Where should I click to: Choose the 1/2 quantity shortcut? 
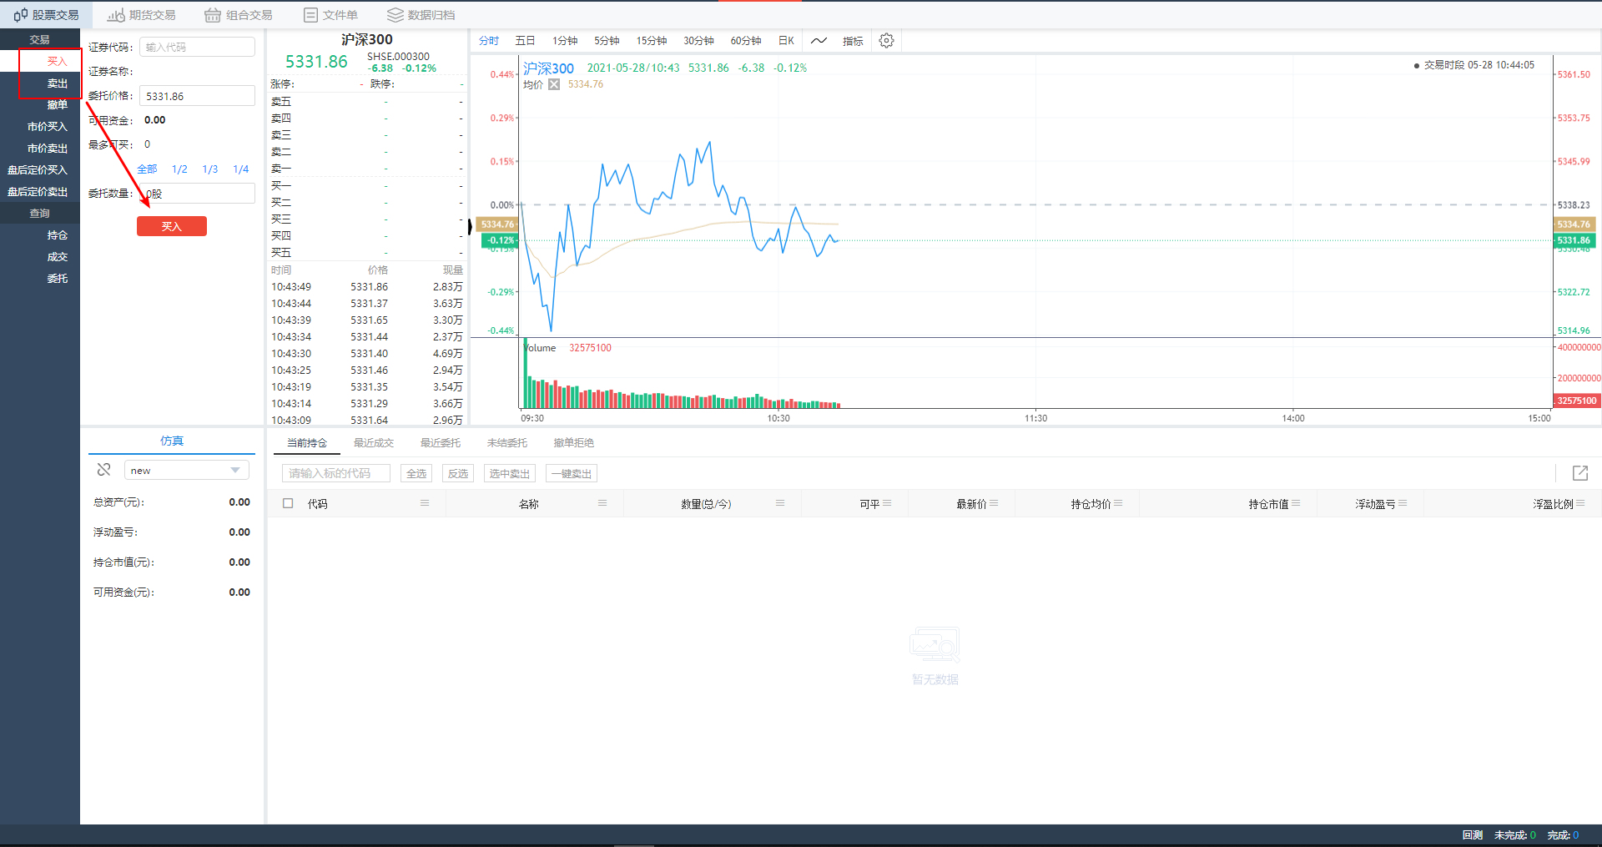tap(179, 169)
